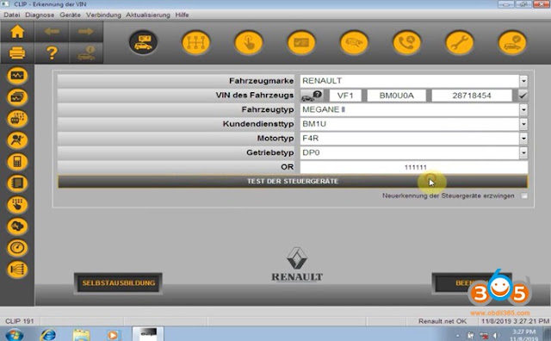This screenshot has height=341, width=551.
Task: Click TEST DER STEUERGERÄTE button
Action: point(293,182)
